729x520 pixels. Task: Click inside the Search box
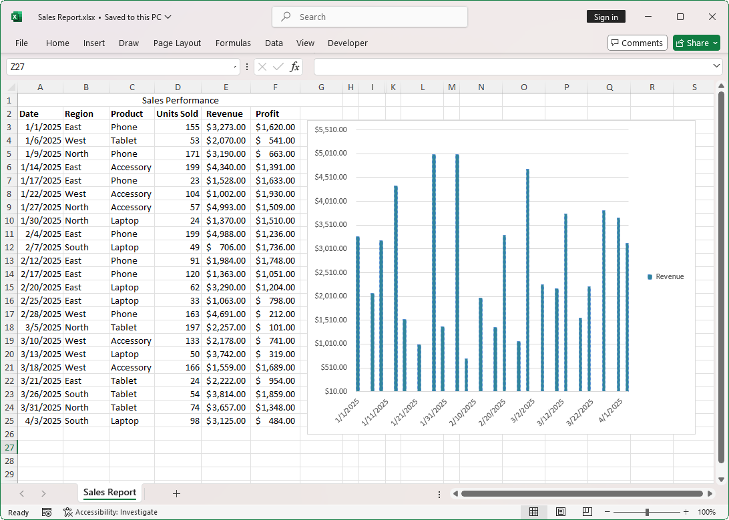[369, 17]
